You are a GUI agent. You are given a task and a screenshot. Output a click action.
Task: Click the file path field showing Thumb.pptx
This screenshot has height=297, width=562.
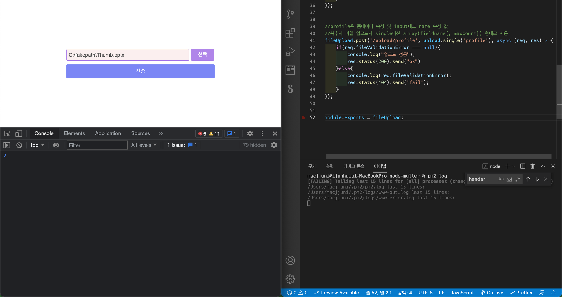coord(128,55)
